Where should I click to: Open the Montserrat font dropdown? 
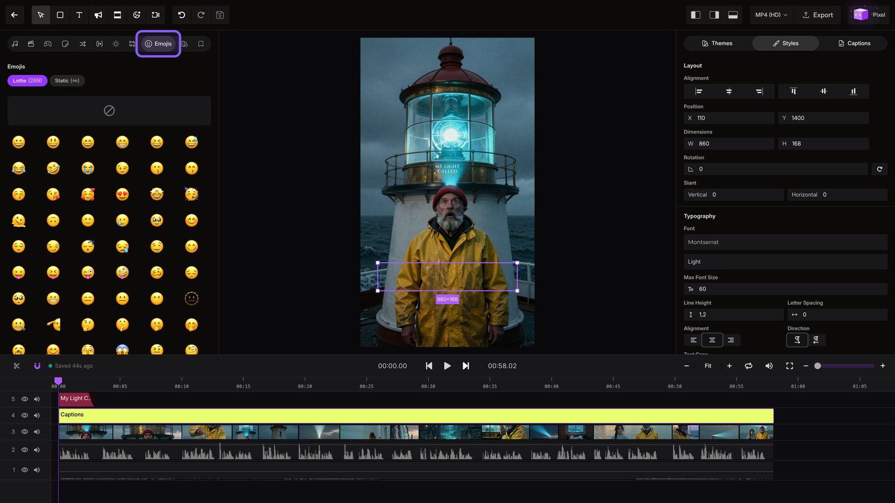tap(785, 242)
